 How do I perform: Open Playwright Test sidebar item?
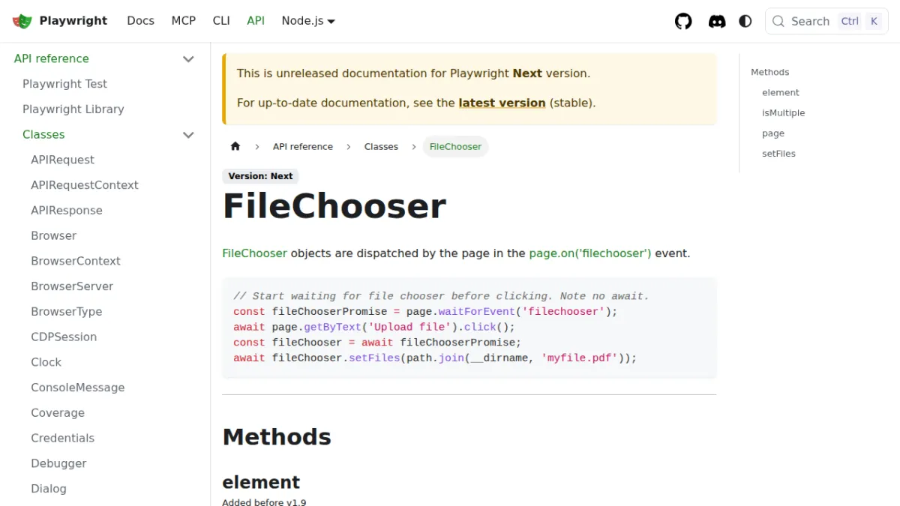click(64, 84)
